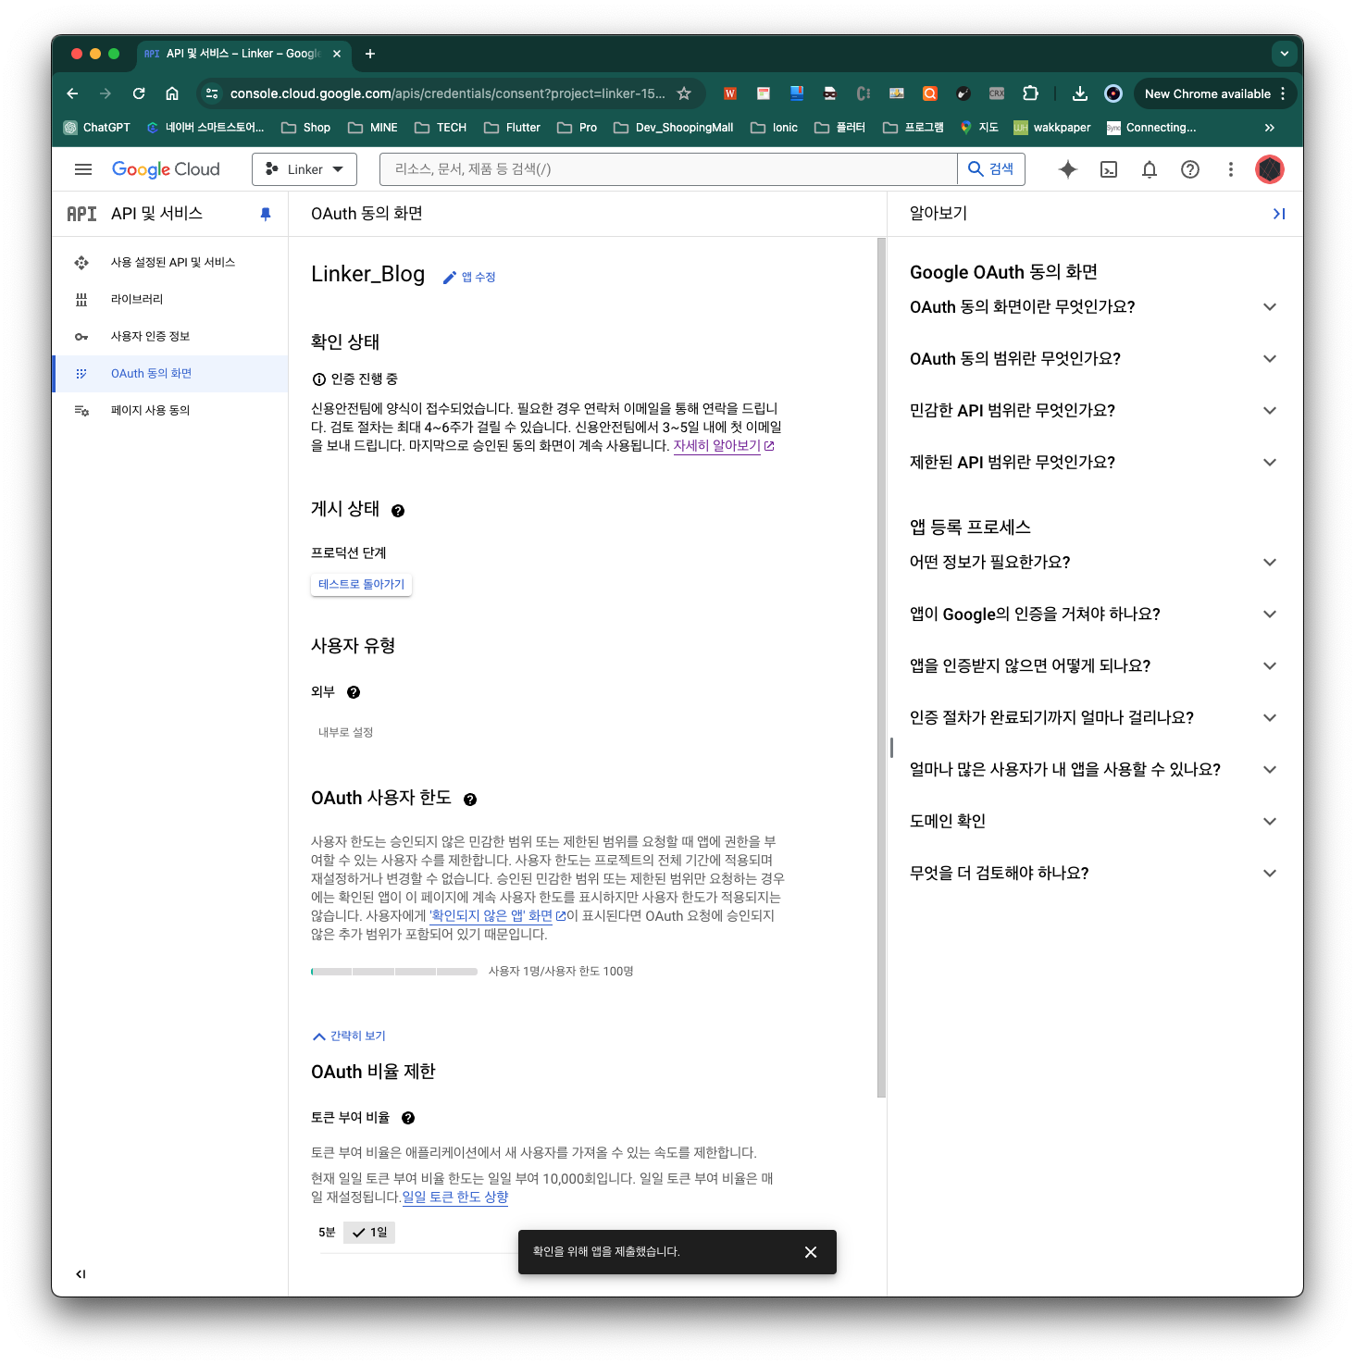Open the help question mark menu
1355x1365 pixels.
click(1189, 169)
